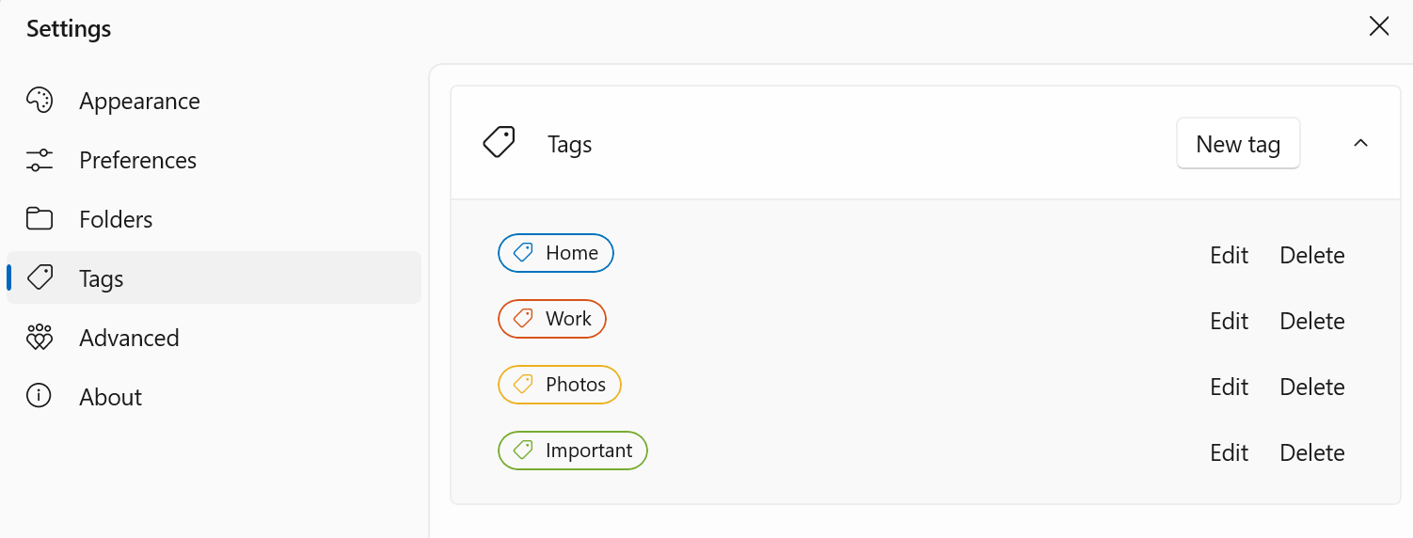This screenshot has height=538, width=1413.
Task: Select the green Important tag chip
Action: tap(572, 451)
